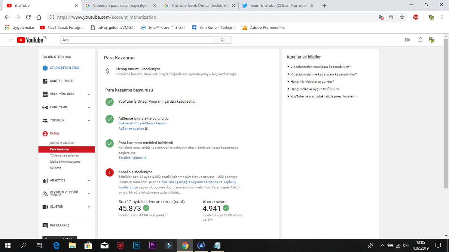Screen dimensions: 449x252
Task: Open the YouTube hamburger guide menu
Action: [x=10, y=40]
